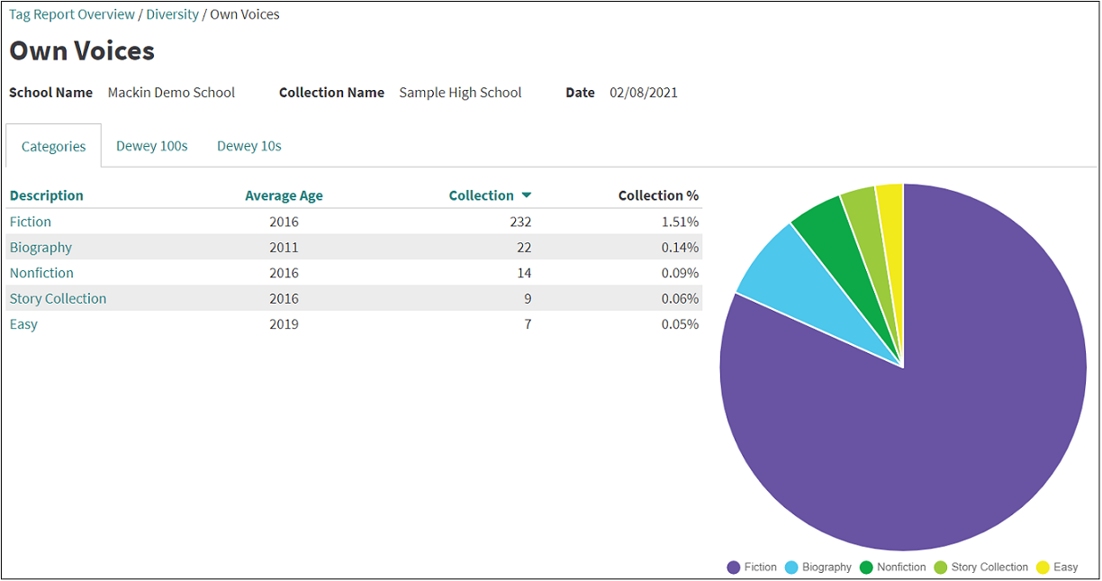Sort table by Description column header

[47, 195]
